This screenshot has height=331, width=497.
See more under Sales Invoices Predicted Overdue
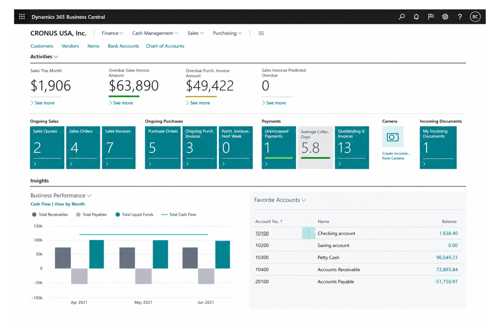tap(274, 103)
